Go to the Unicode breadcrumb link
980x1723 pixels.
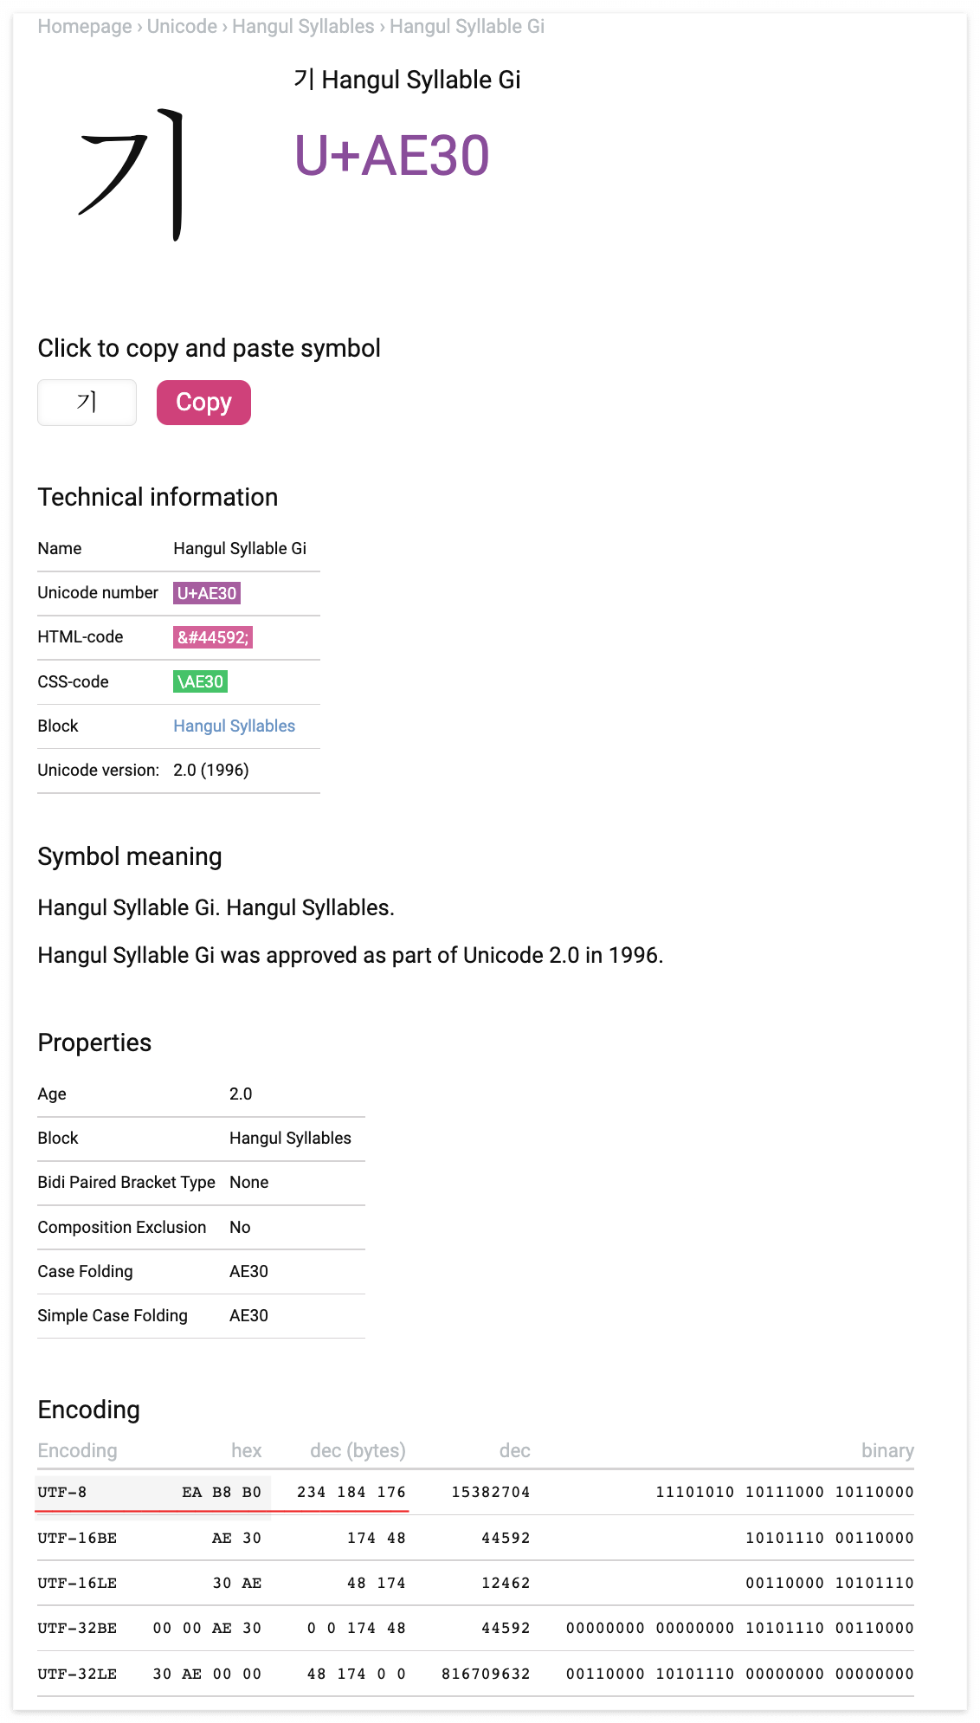click(x=182, y=26)
